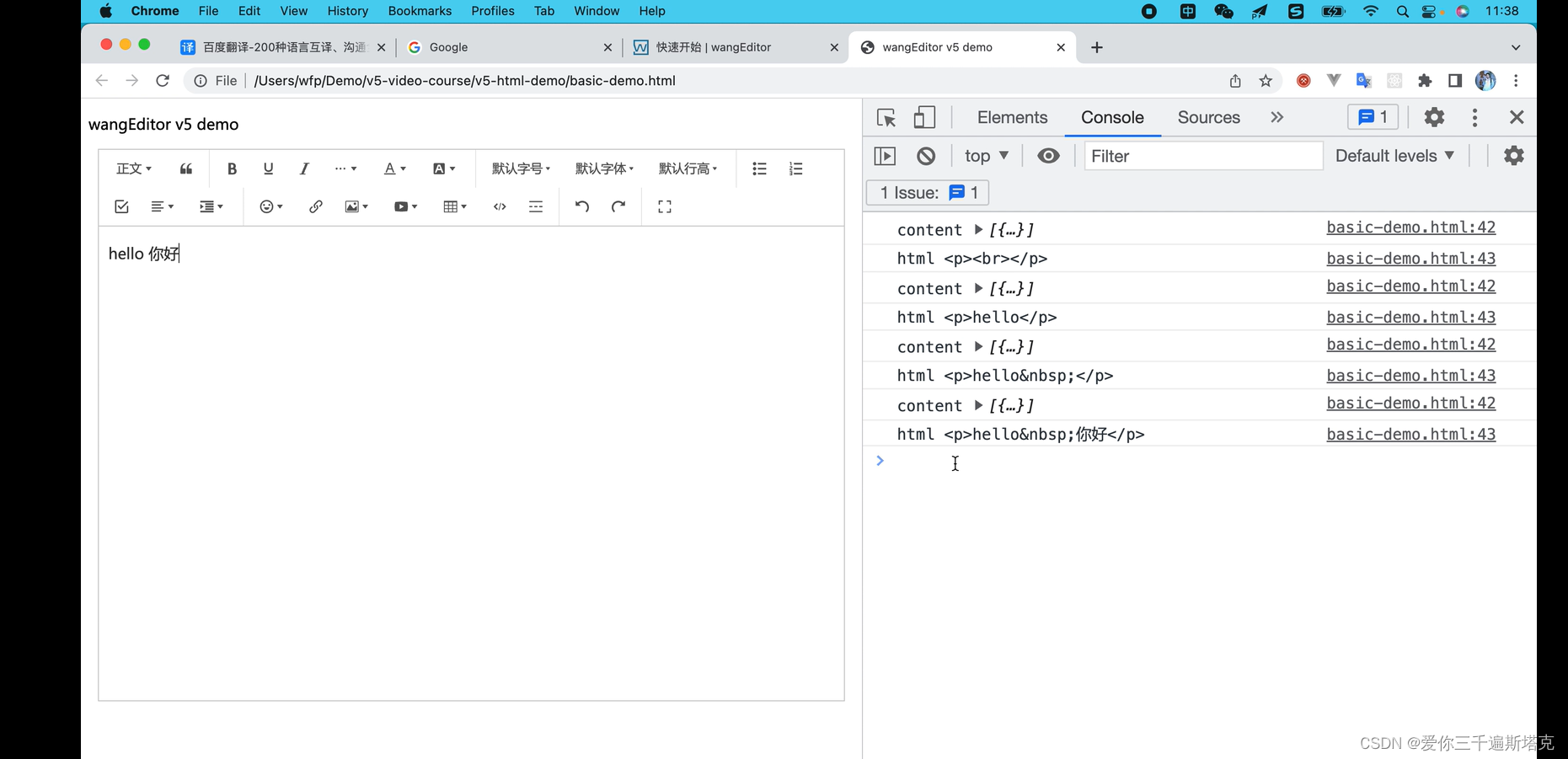Toggle the eye icon to hide console messages
The width and height of the screenshot is (1568, 759).
tap(1048, 156)
